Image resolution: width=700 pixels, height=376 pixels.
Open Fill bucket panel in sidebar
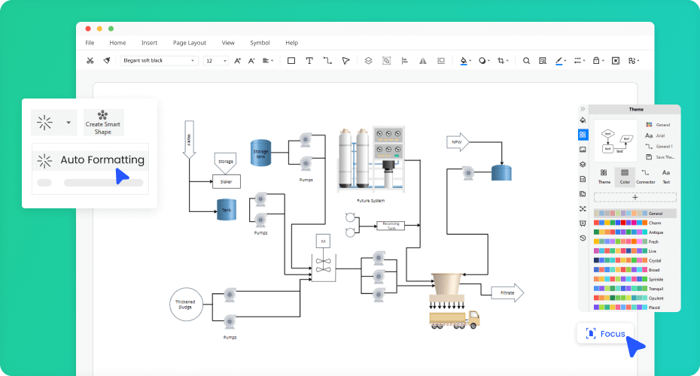(583, 120)
